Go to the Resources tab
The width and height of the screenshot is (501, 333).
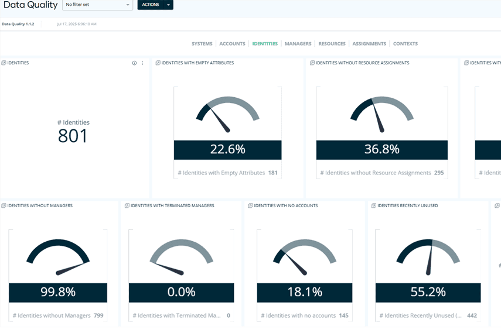coord(332,44)
